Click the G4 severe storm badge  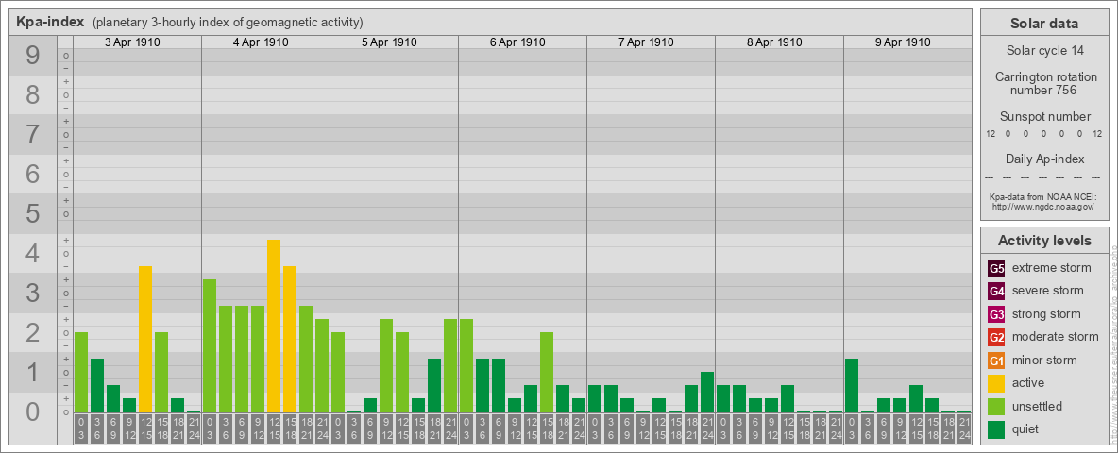[x=996, y=292]
